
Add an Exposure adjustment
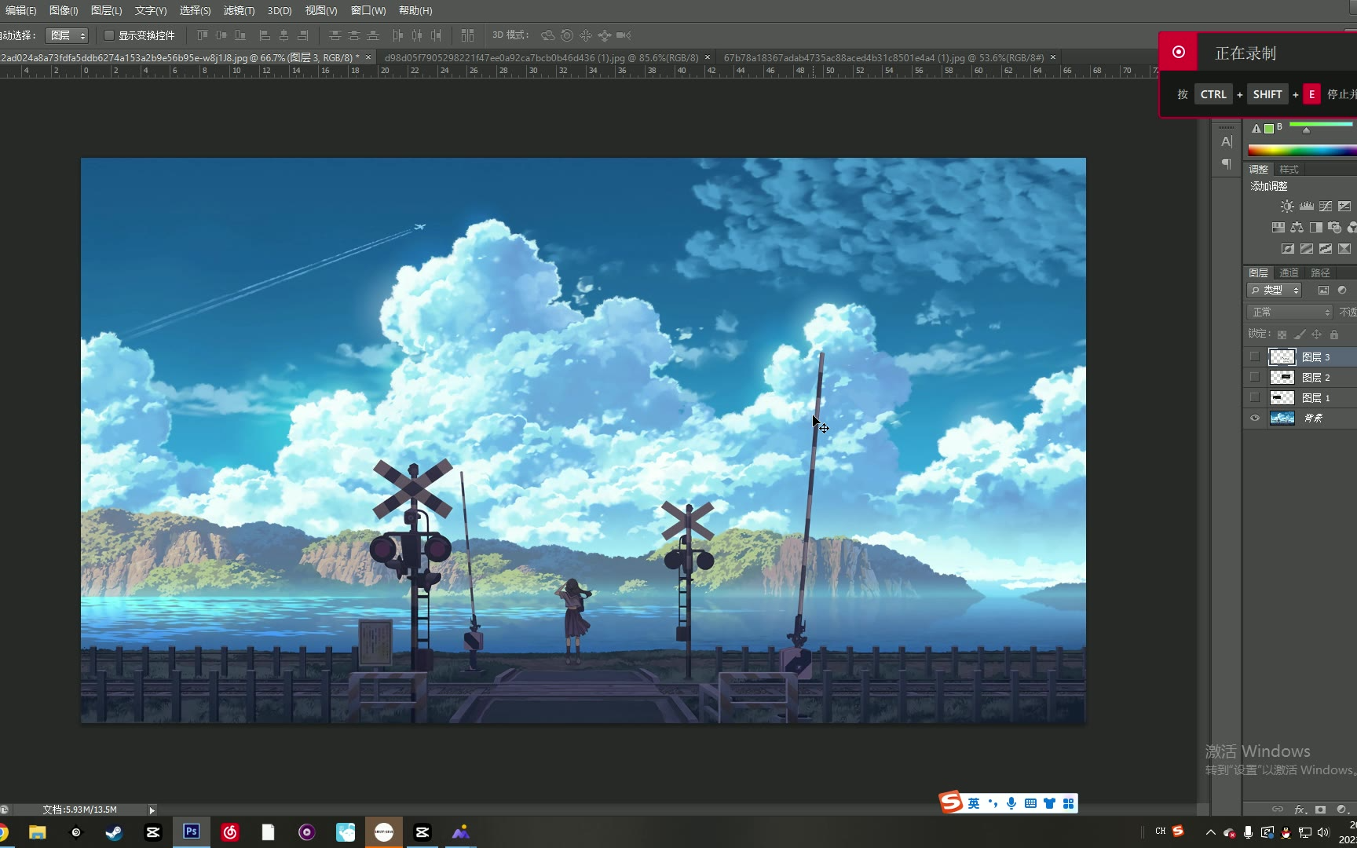pos(1344,207)
